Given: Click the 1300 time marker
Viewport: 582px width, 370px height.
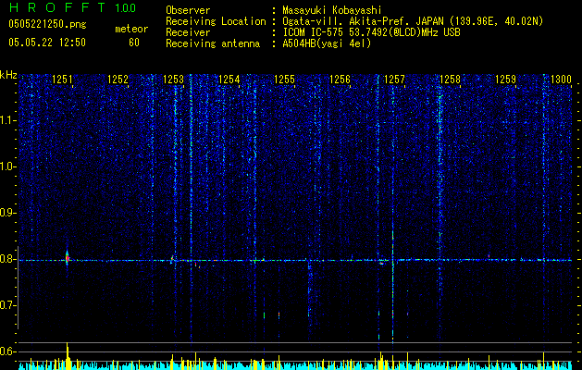Looking at the screenshot, I should 561,80.
